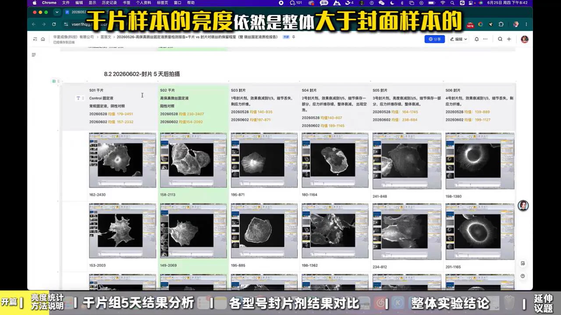Screen dimensions: 561x315
Task: Click the floating panel icon above help
Action: 523,263
